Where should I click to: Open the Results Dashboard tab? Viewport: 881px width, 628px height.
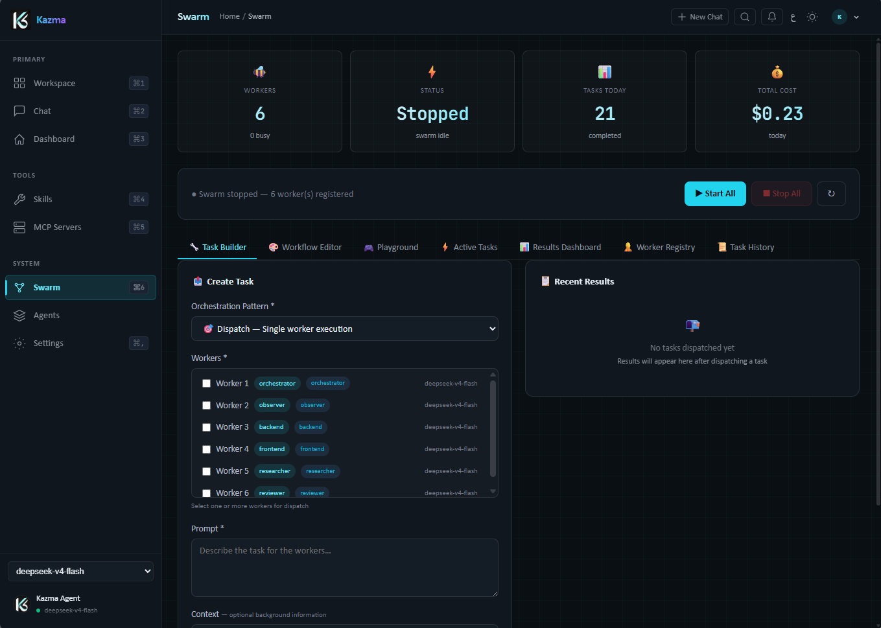(x=560, y=247)
